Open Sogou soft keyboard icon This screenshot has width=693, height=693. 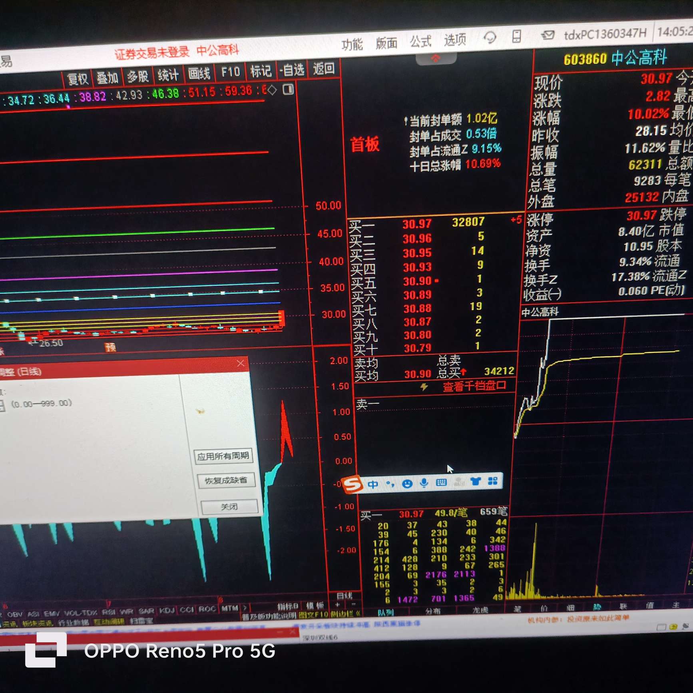(441, 483)
